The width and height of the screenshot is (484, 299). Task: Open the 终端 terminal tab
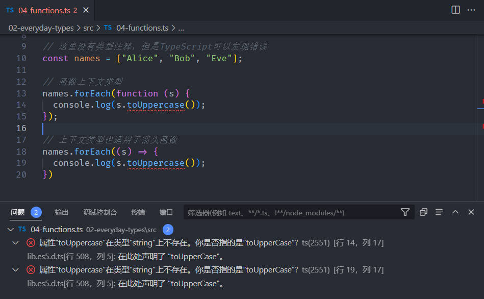click(138, 212)
